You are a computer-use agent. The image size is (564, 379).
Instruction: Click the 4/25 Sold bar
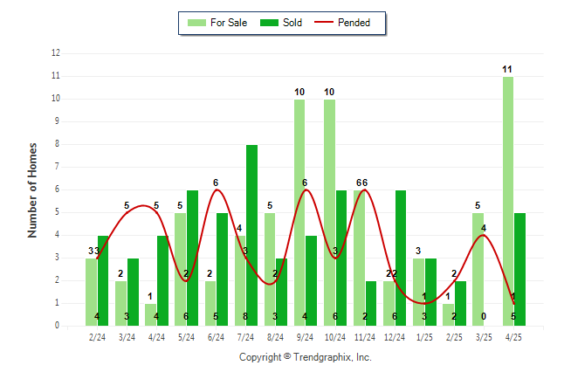point(519,269)
